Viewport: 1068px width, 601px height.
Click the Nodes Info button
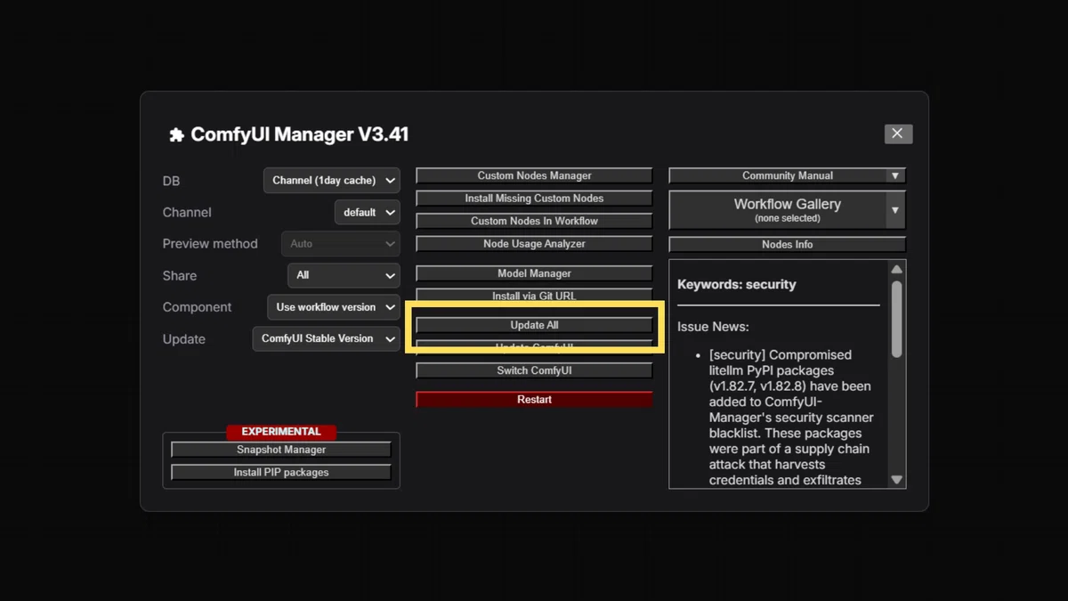787,244
